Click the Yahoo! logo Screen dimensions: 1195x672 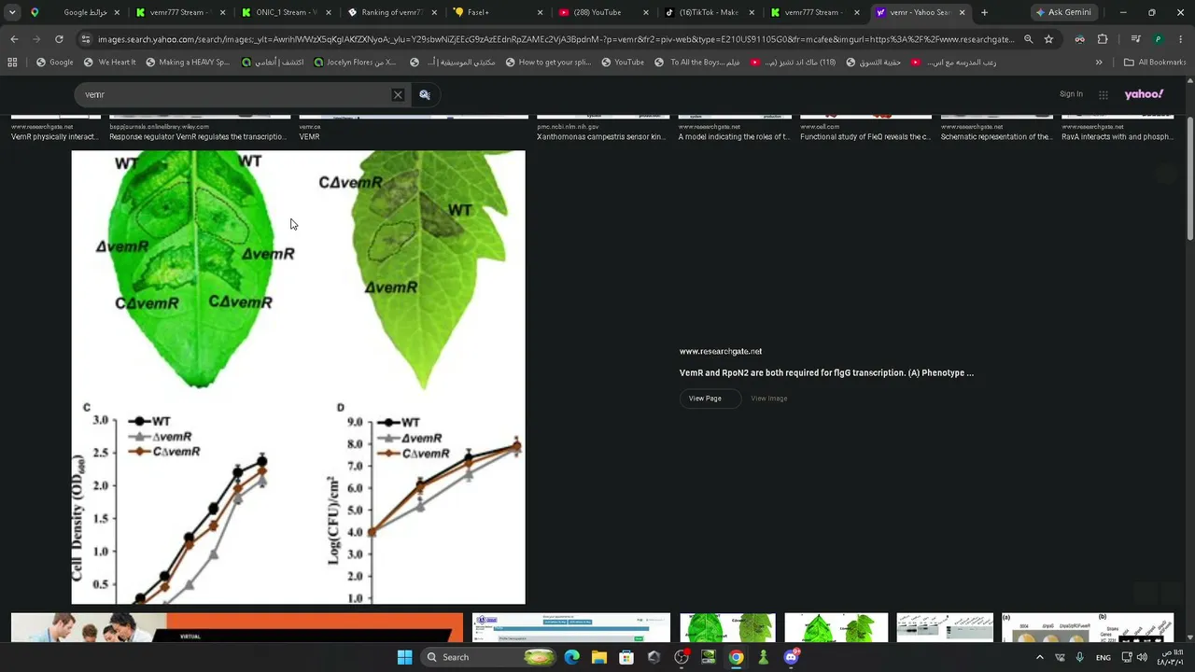tap(1144, 94)
